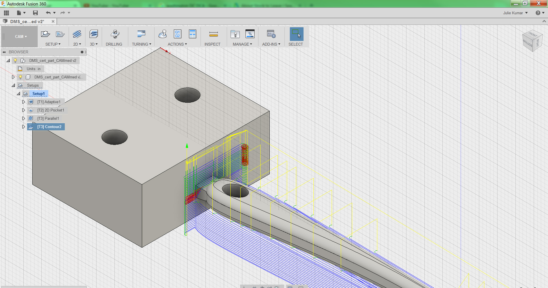Viewport: 548px width, 288px height.
Task: Open the 2D dropdown menu
Action: (x=77, y=44)
